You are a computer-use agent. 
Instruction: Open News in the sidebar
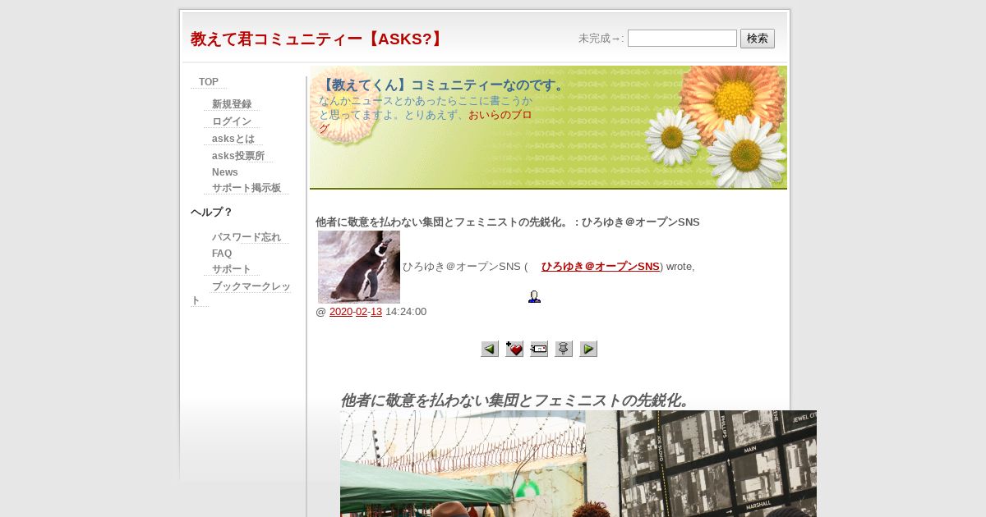coord(225,172)
